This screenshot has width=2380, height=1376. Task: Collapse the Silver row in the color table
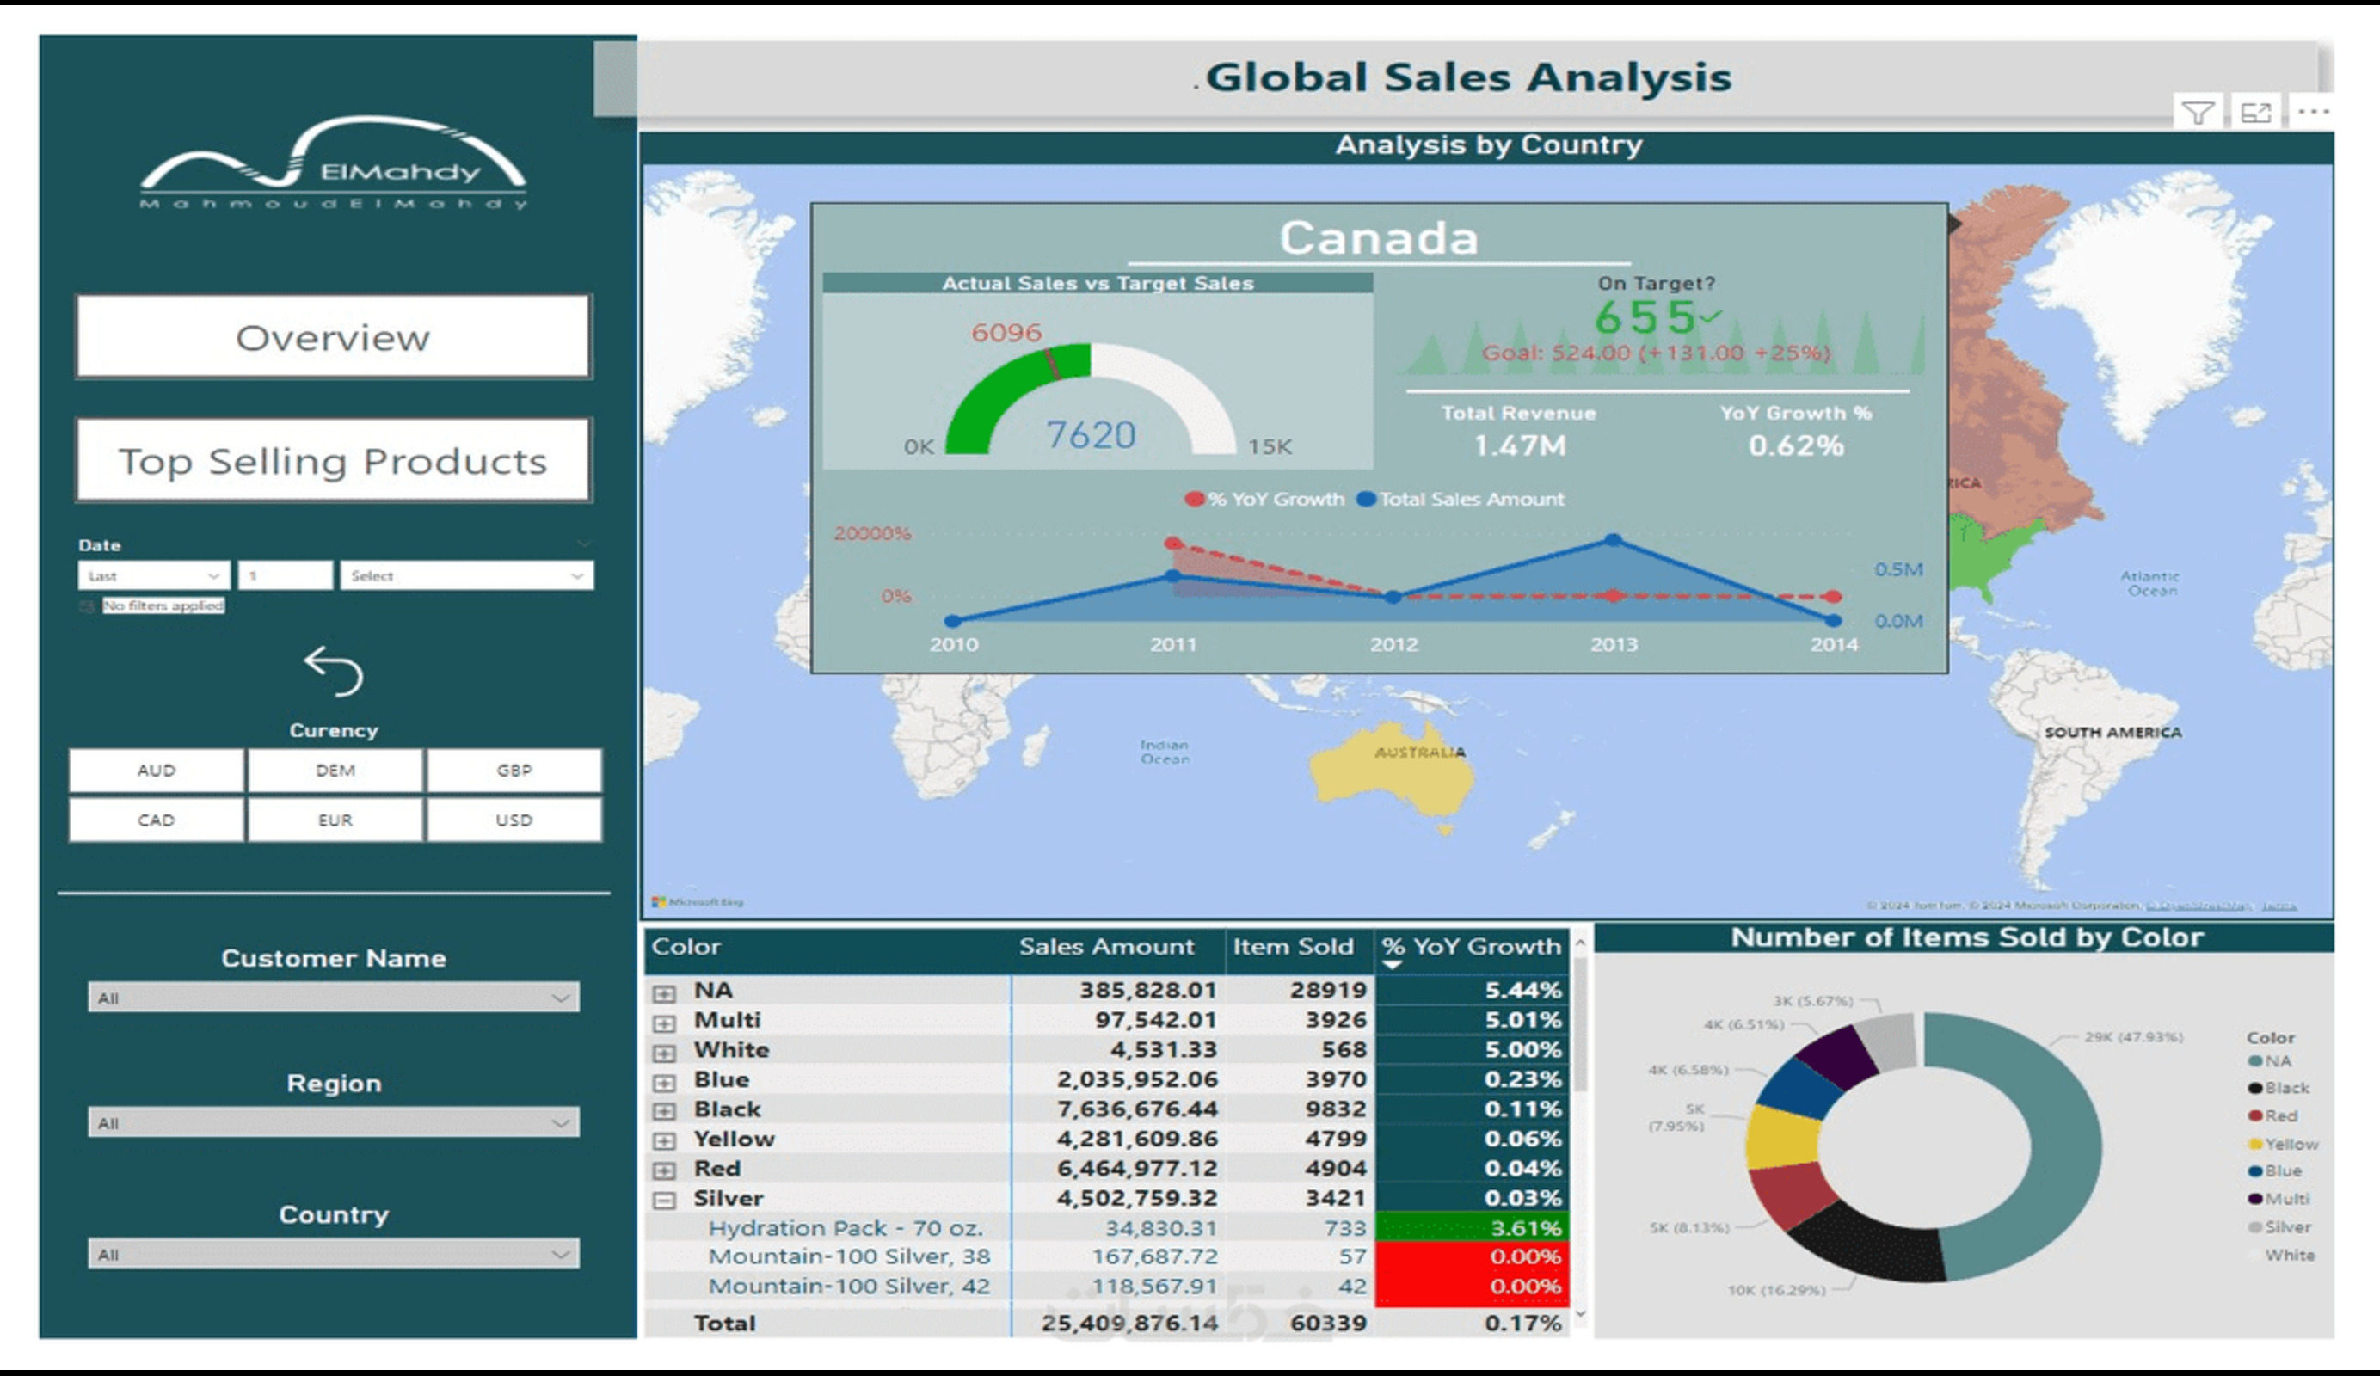click(667, 1199)
